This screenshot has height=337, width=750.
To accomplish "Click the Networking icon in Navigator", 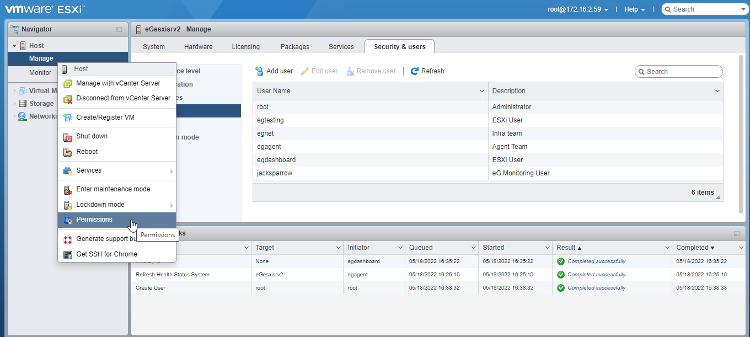I will coord(23,116).
